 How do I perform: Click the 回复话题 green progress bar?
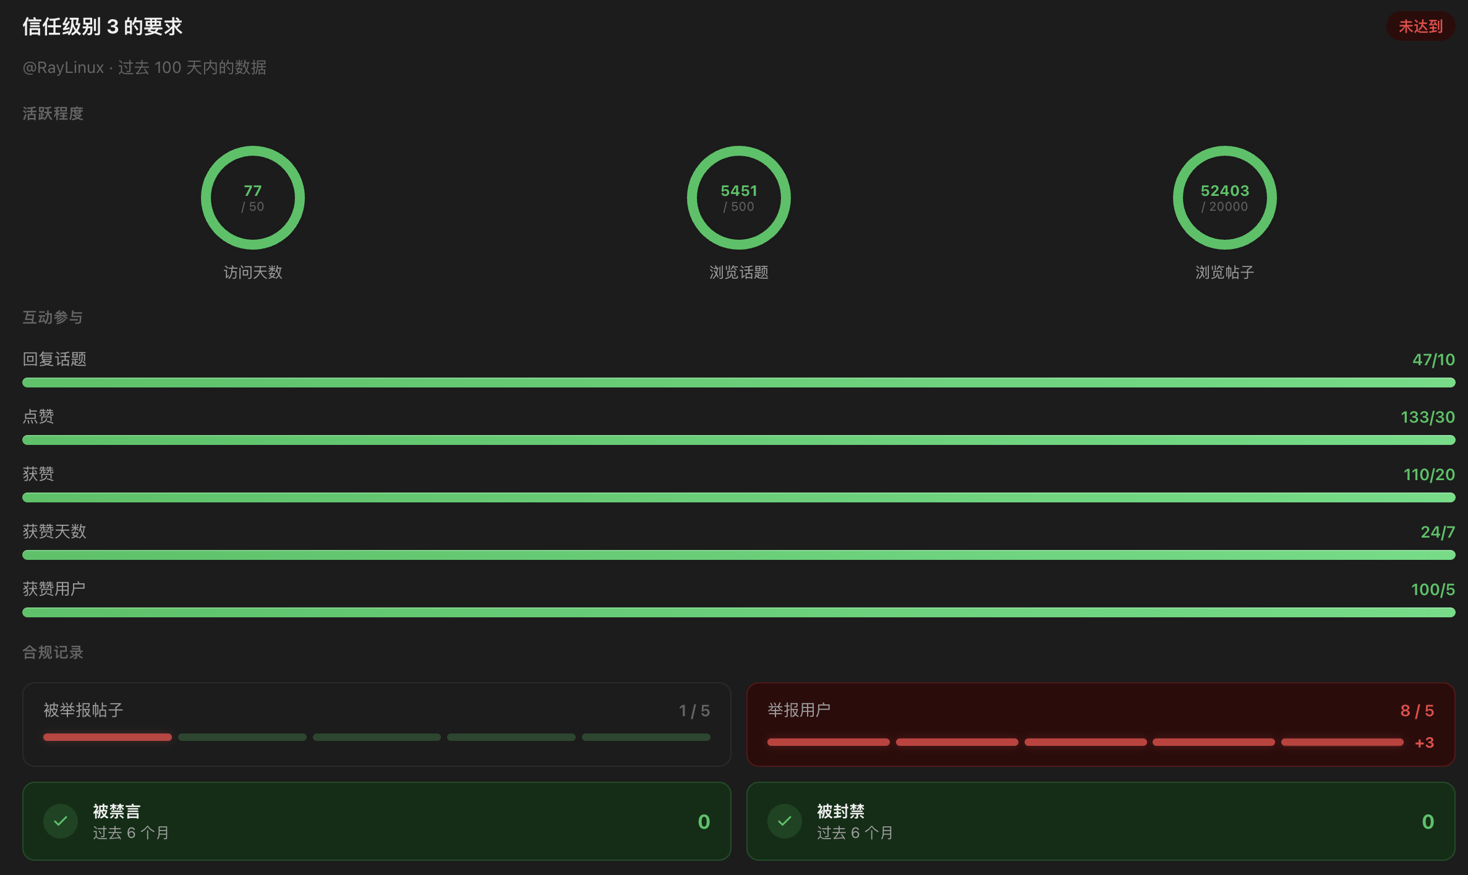739,383
